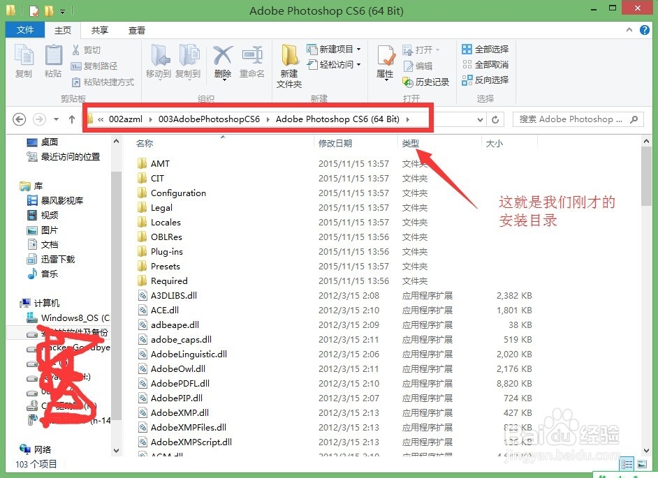Viewport: 658px width, 478px height.
Task: Open the Quick Access Toolbar customize arrow
Action: [62, 11]
